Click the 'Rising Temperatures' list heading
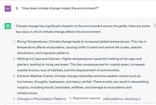Image resolution: width=156 pixels, height=105 pixels. tap(32, 41)
